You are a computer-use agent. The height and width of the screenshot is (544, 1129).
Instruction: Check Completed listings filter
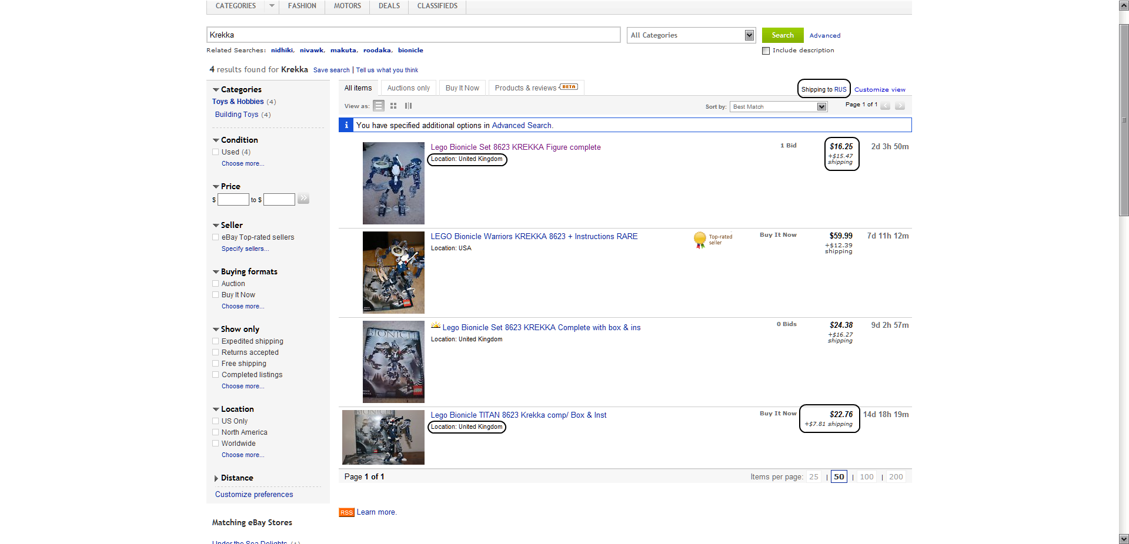coord(216,375)
